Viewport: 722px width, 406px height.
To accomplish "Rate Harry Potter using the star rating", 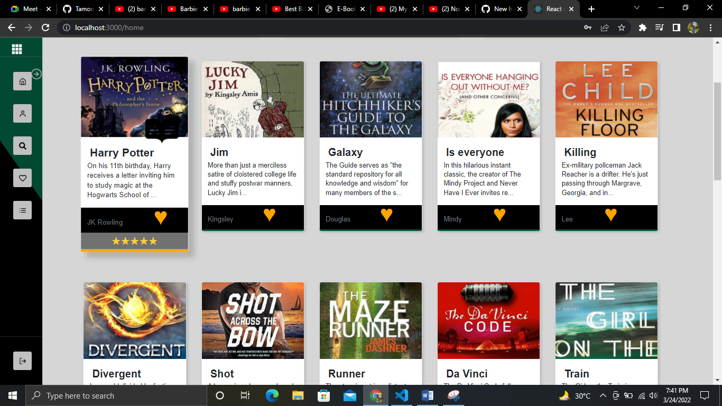I will 134,241.
